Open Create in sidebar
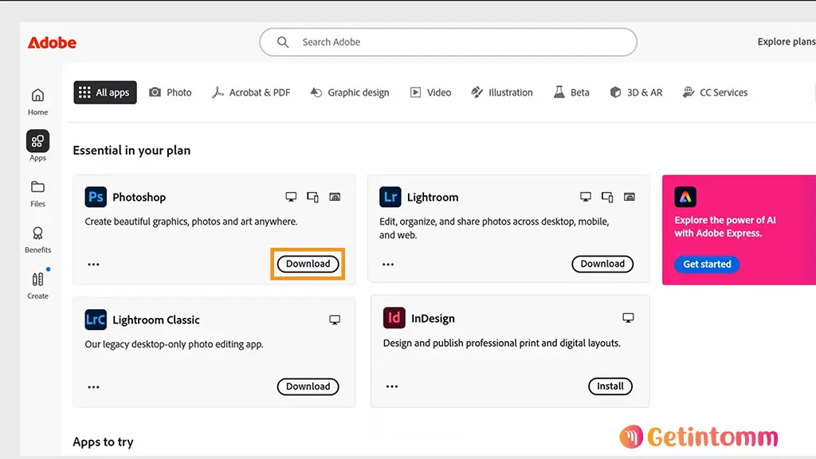 pyautogui.click(x=37, y=286)
